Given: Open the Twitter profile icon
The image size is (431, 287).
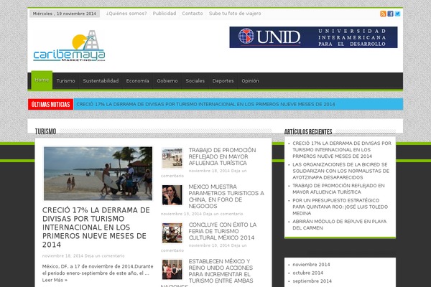Looking at the screenshot, I should point(397,14).
